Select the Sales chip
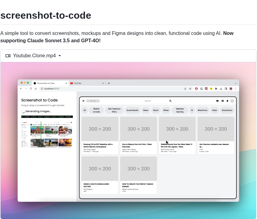This screenshot has height=219, width=257. [214, 110]
